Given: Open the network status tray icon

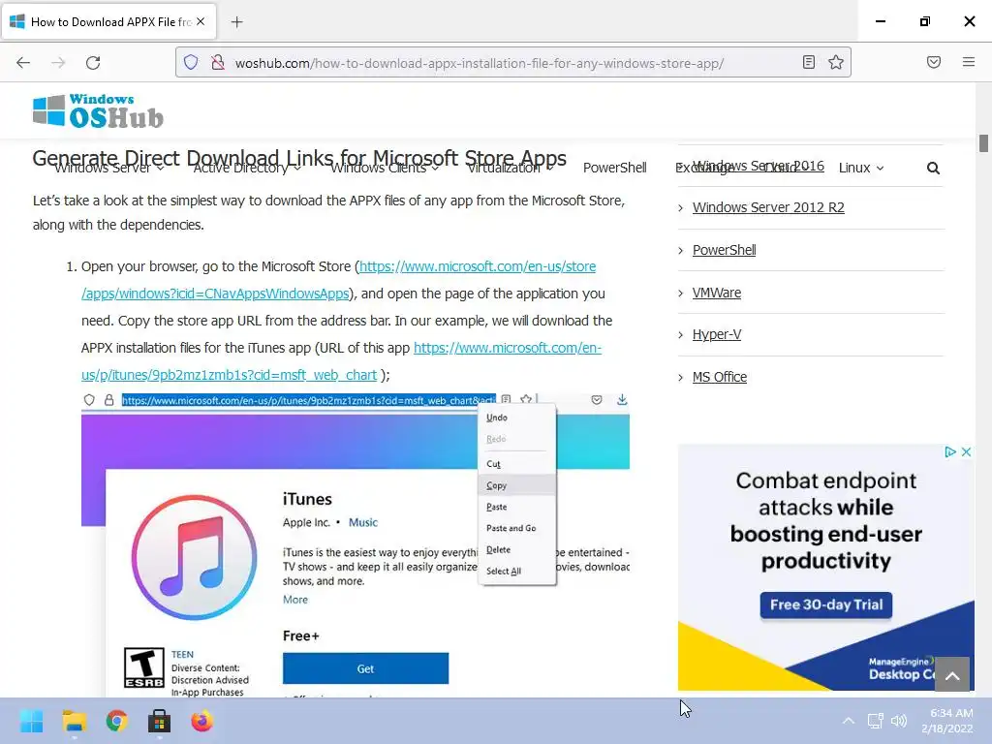Looking at the screenshot, I should tap(875, 721).
